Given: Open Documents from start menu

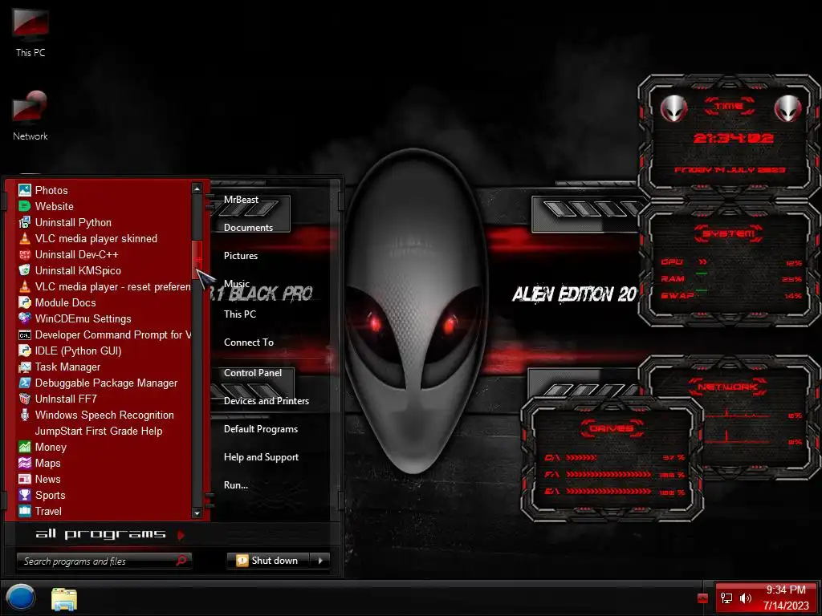Looking at the screenshot, I should pyautogui.click(x=249, y=228).
